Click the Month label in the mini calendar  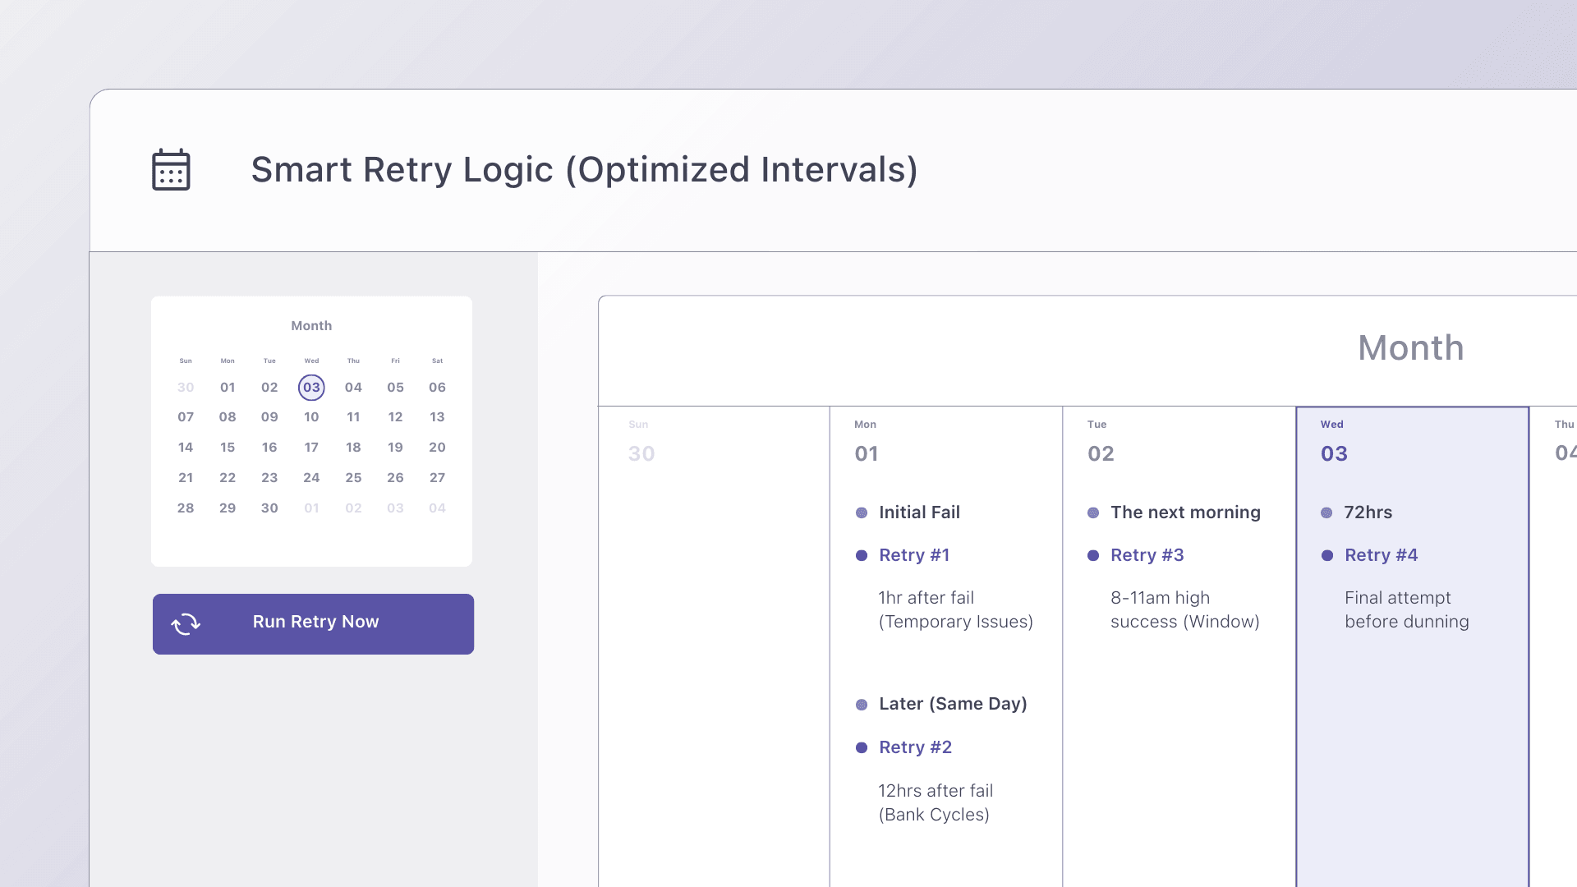pyautogui.click(x=311, y=326)
